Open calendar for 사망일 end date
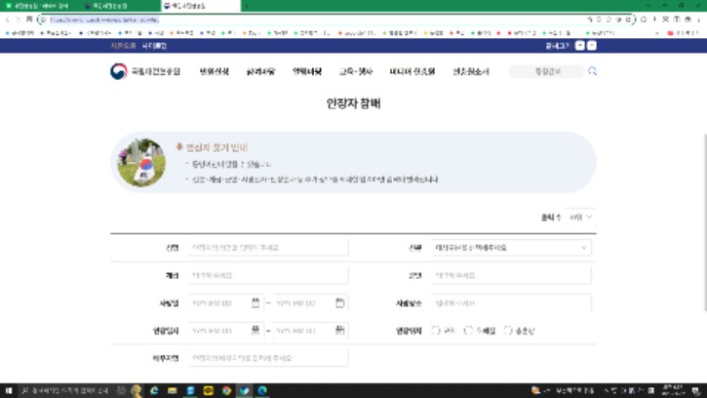This screenshot has height=398, width=707. (339, 302)
